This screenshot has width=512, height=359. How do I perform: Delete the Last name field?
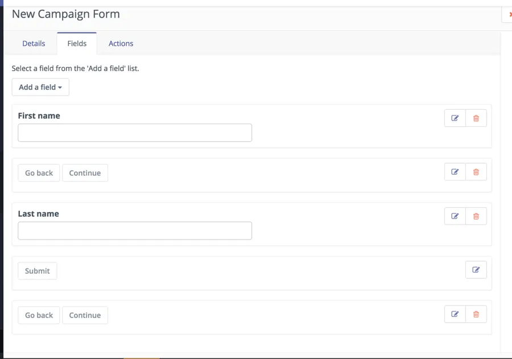[476, 216]
